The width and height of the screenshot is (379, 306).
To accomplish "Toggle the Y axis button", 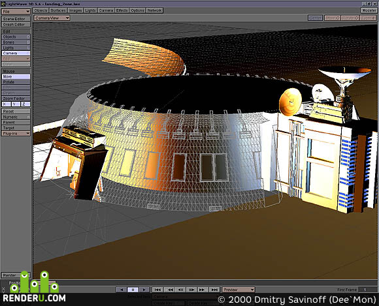I will 16,104.
